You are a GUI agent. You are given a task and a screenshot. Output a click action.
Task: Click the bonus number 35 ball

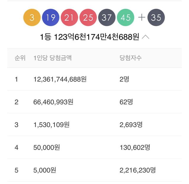click(156, 18)
